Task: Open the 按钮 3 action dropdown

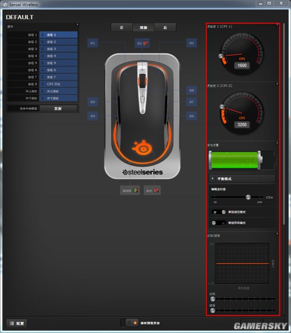Action: click(x=58, y=49)
